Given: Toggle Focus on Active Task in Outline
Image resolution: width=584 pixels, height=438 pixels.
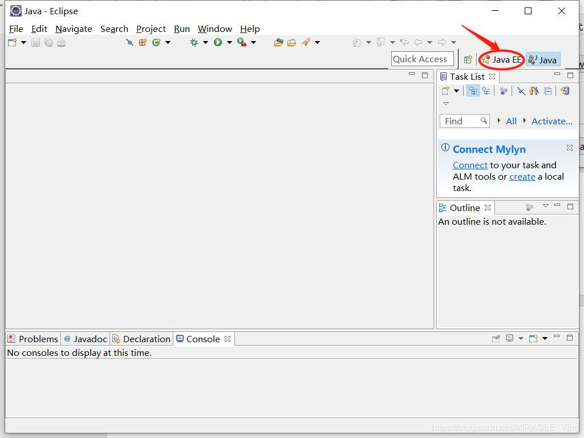Looking at the screenshot, I should point(529,206).
